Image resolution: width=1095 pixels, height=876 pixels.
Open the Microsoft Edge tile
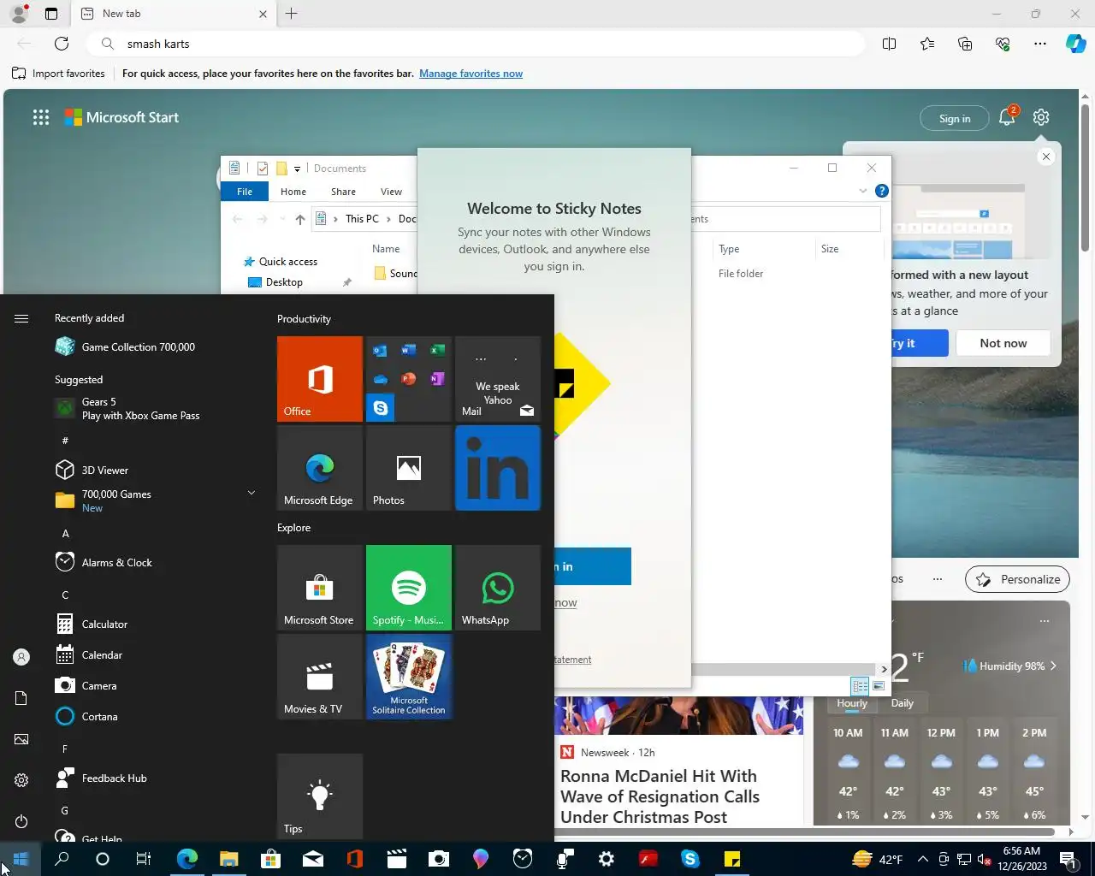pos(320,468)
